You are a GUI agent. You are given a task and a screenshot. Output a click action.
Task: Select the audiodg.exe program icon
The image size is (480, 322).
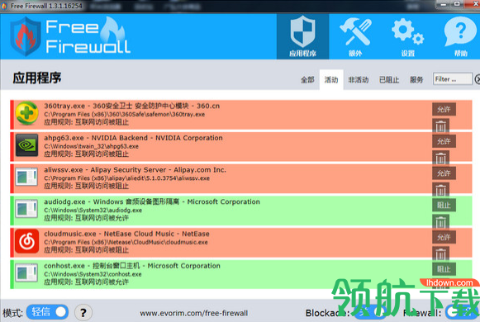(x=27, y=209)
